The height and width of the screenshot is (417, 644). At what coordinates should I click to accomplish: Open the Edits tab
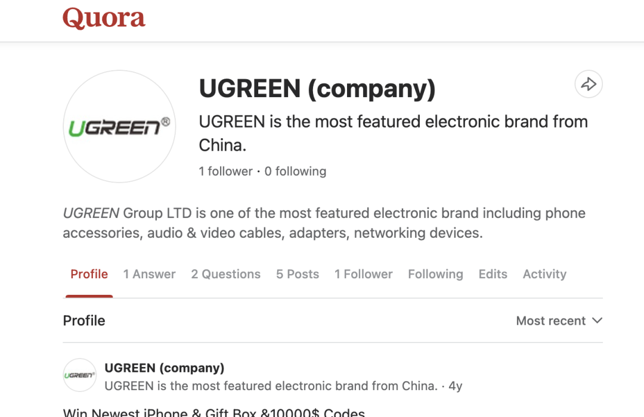pyautogui.click(x=493, y=274)
